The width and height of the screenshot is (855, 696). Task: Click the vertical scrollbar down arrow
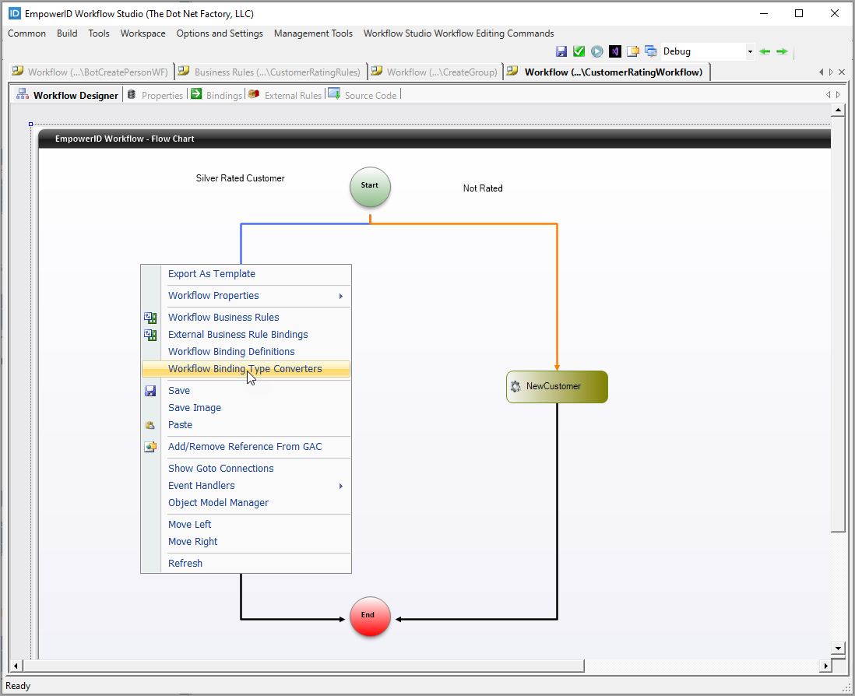[838, 648]
